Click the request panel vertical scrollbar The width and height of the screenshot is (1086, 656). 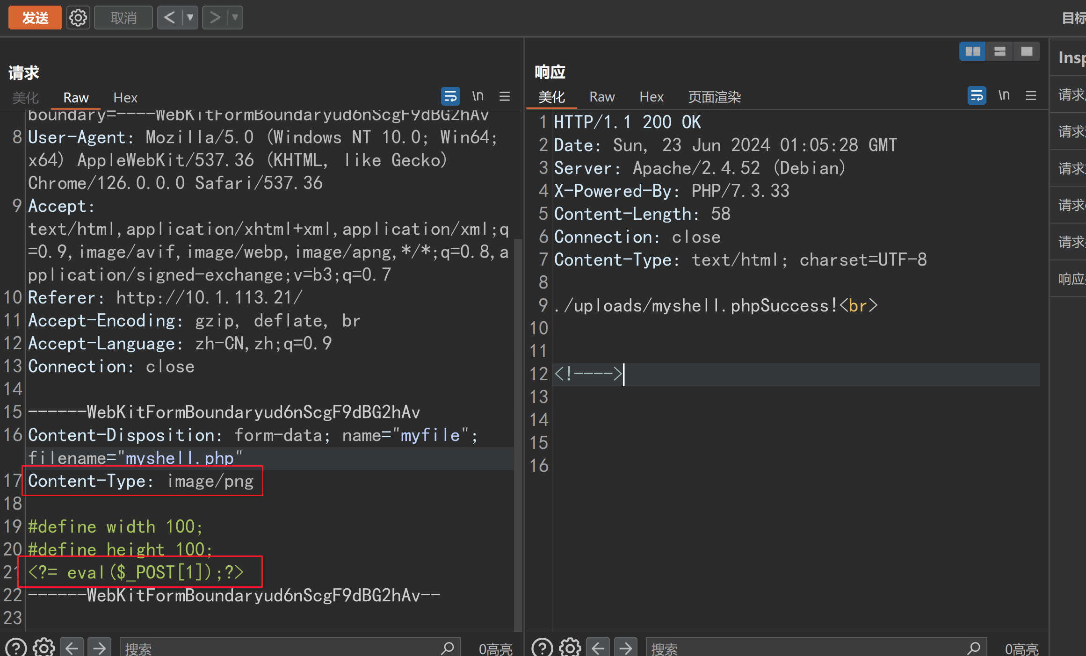[518, 435]
